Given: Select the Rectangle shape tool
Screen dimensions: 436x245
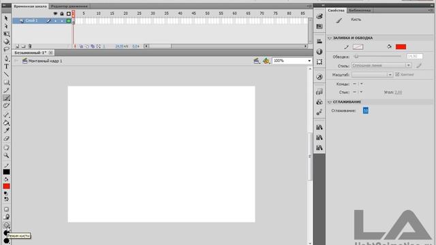Looking at the screenshot, I should click(6, 82).
